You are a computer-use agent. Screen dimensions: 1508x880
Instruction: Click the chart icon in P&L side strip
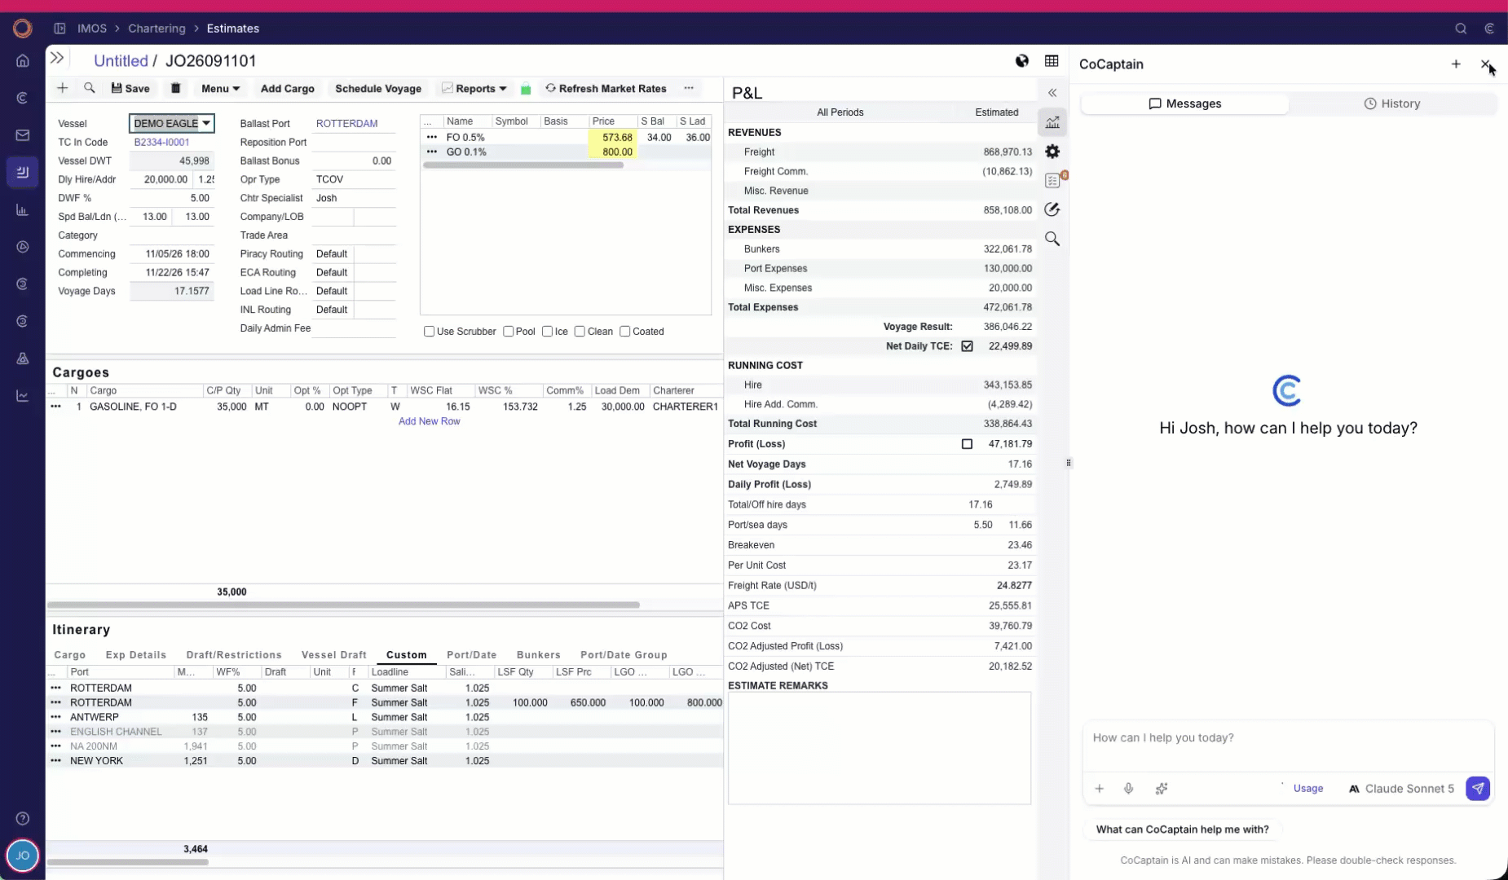1052,122
